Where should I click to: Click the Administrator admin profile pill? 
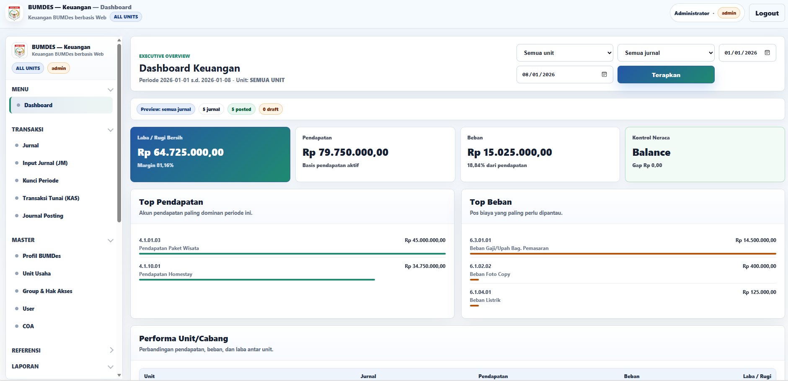tap(707, 13)
